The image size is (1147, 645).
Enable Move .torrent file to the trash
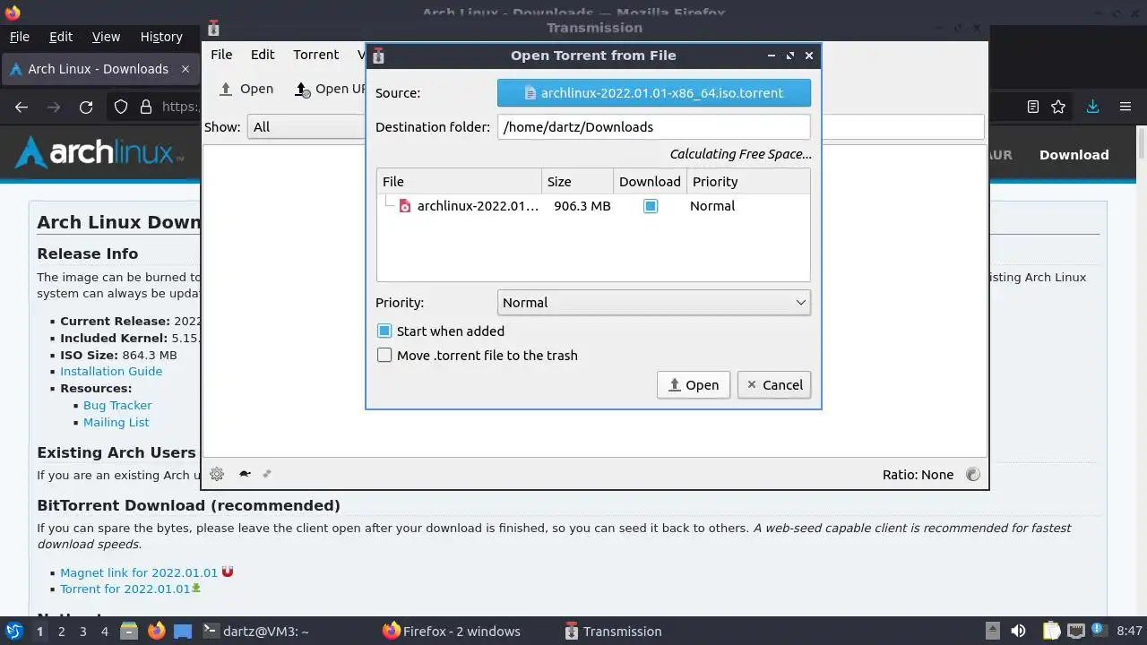coord(384,355)
